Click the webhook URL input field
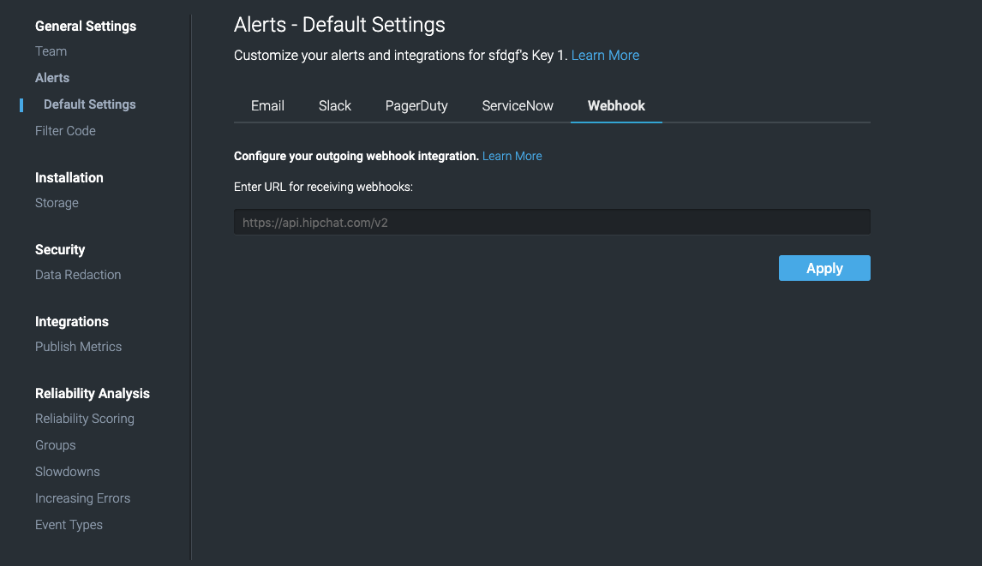Viewport: 982px width, 566px height. [552, 223]
